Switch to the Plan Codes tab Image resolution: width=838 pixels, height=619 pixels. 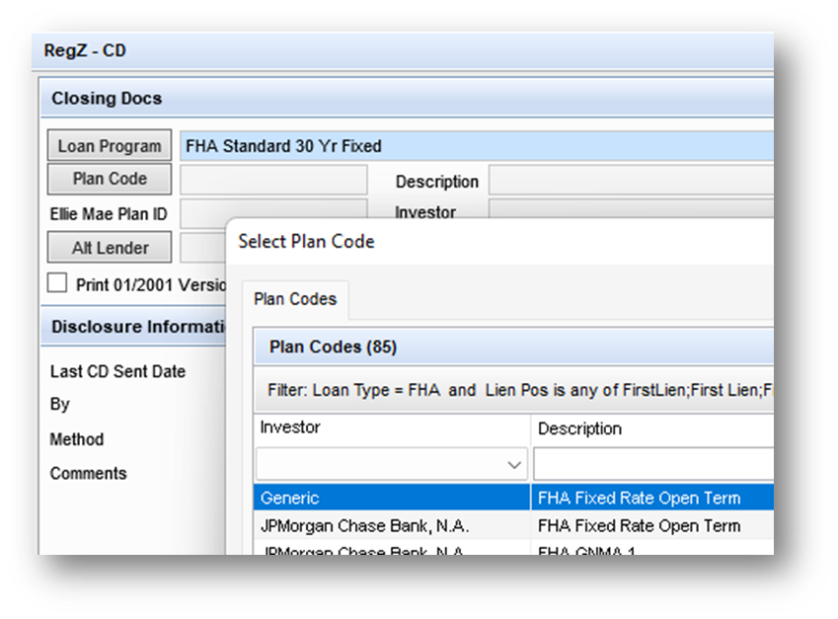[295, 299]
